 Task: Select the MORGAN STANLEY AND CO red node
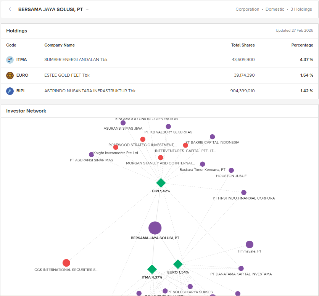pos(161,158)
